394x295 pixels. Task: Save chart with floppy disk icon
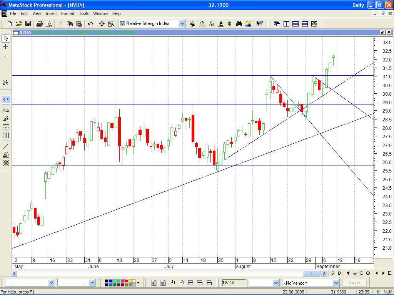(x=28, y=23)
